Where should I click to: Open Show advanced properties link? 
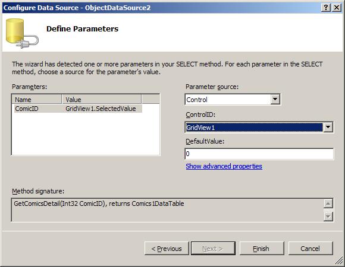point(224,166)
